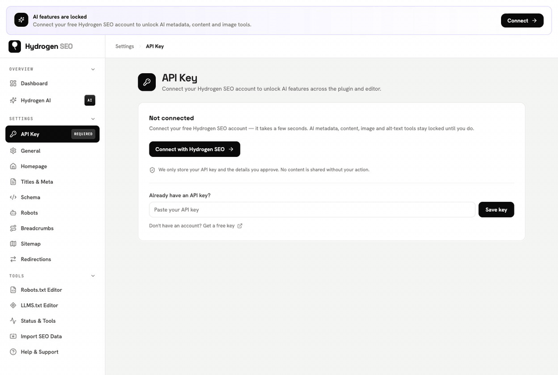Click API Key in the breadcrumb
Image resolution: width=558 pixels, height=375 pixels.
point(155,47)
